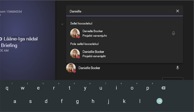The width and height of the screenshot is (194, 112).
Task: Tap the t key on keyboard
Action: click(x=70, y=88)
